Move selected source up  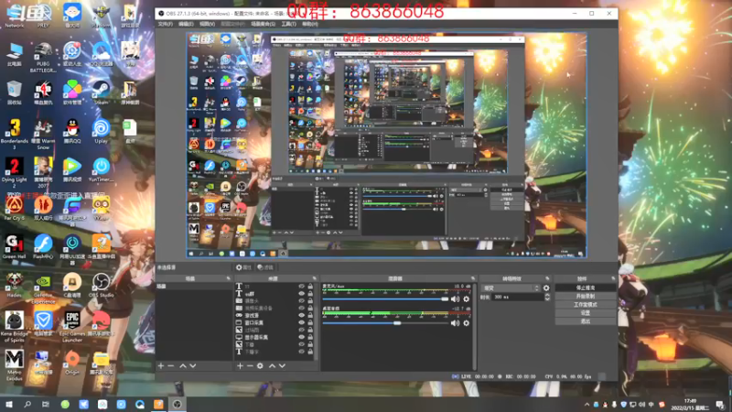(x=272, y=365)
